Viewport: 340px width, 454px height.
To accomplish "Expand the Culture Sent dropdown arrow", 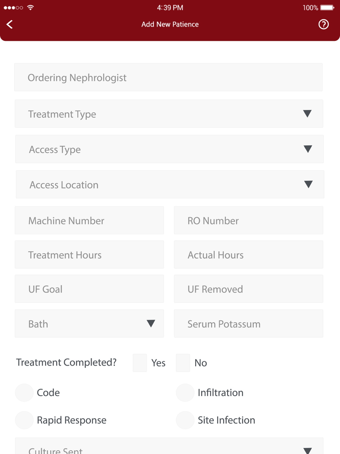I will [x=307, y=451].
